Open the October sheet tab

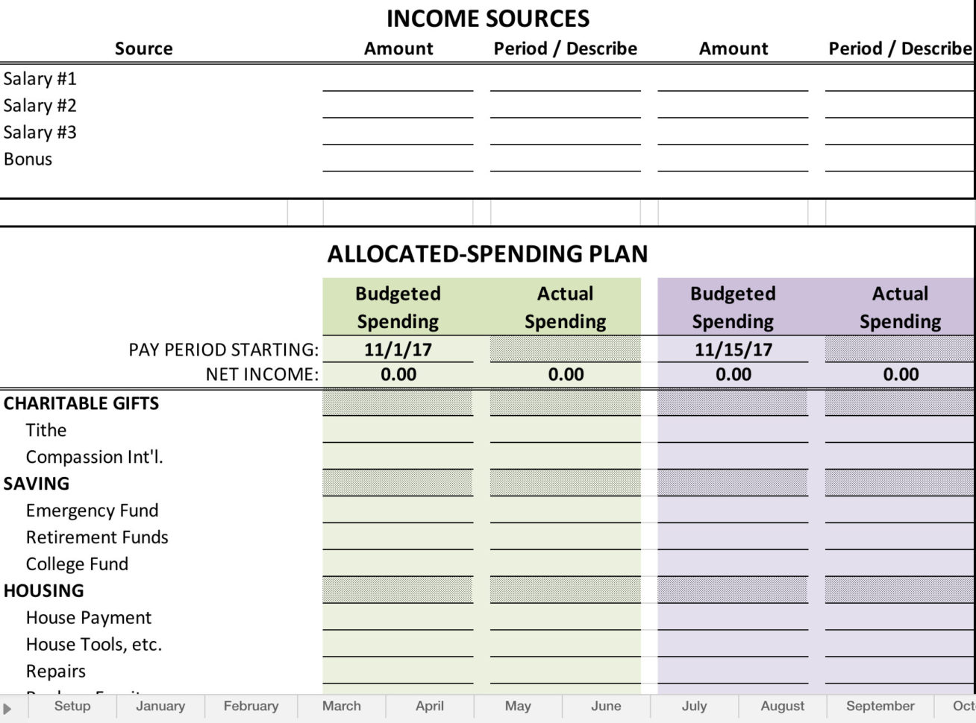click(x=963, y=706)
